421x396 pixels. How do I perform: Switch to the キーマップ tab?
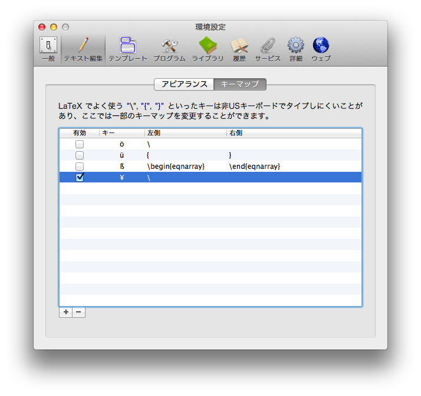click(x=240, y=84)
